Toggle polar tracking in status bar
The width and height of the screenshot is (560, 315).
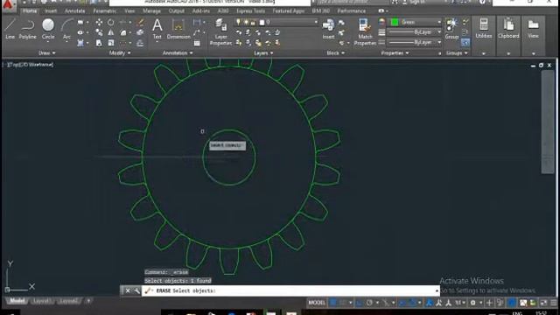point(369,303)
